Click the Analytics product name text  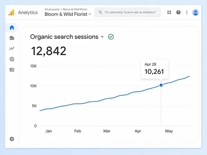tap(28, 12)
